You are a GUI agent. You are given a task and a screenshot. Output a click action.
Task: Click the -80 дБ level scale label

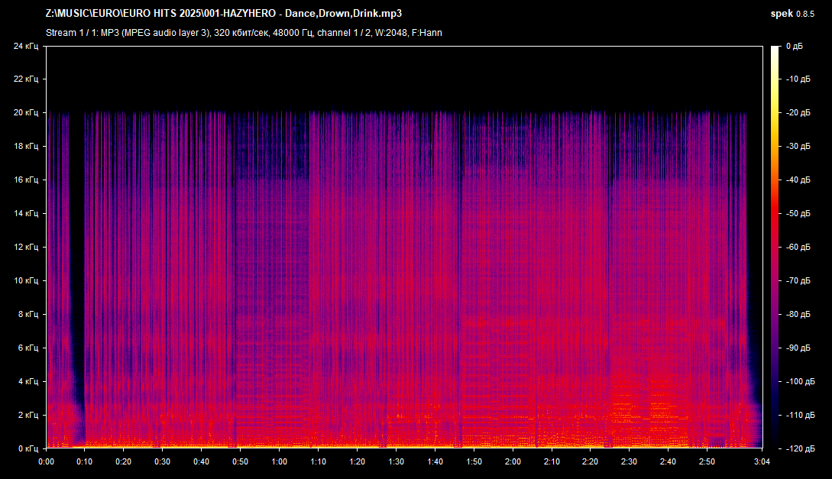[x=798, y=314]
